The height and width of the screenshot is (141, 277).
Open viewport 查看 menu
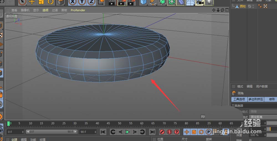coord(14,10)
